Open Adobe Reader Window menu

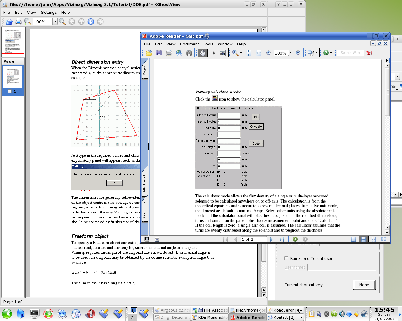point(225,44)
